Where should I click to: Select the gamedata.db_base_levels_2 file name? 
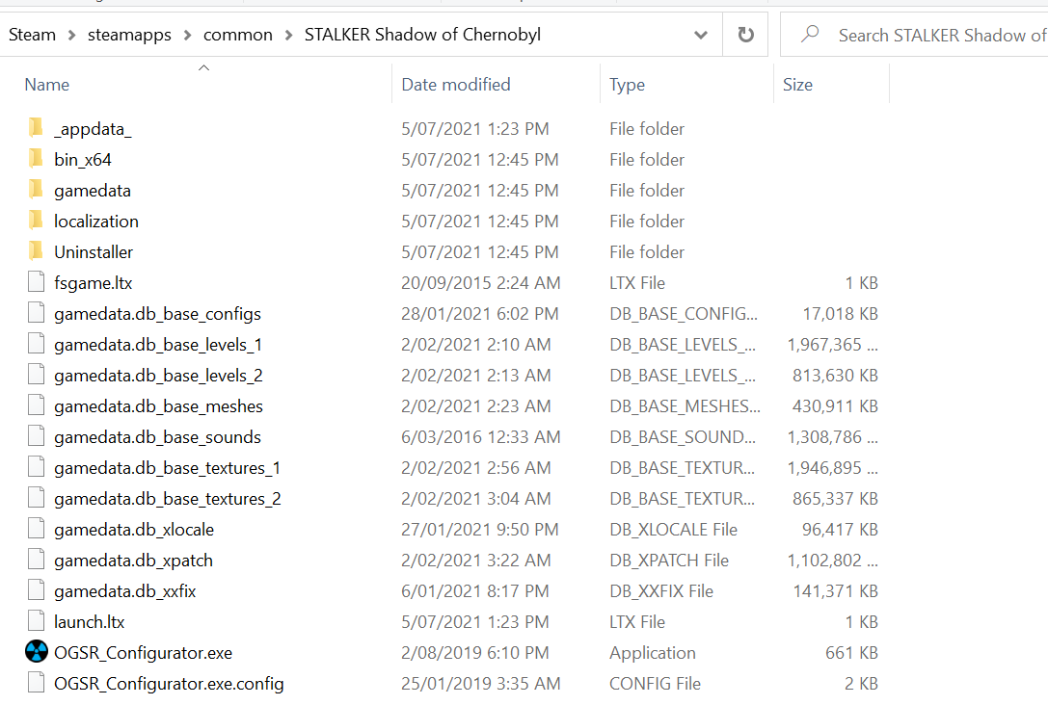158,376
